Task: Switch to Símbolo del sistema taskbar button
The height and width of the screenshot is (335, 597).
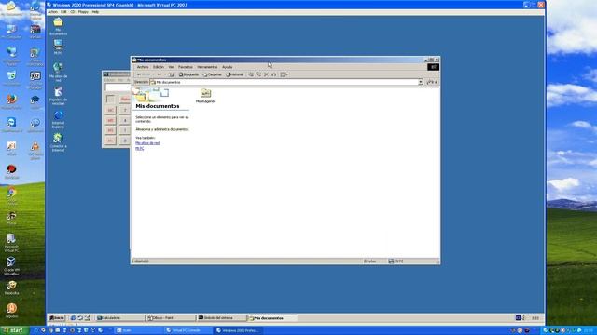Action: click(221, 318)
